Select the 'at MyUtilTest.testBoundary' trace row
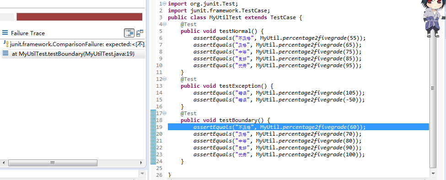 click(73, 53)
